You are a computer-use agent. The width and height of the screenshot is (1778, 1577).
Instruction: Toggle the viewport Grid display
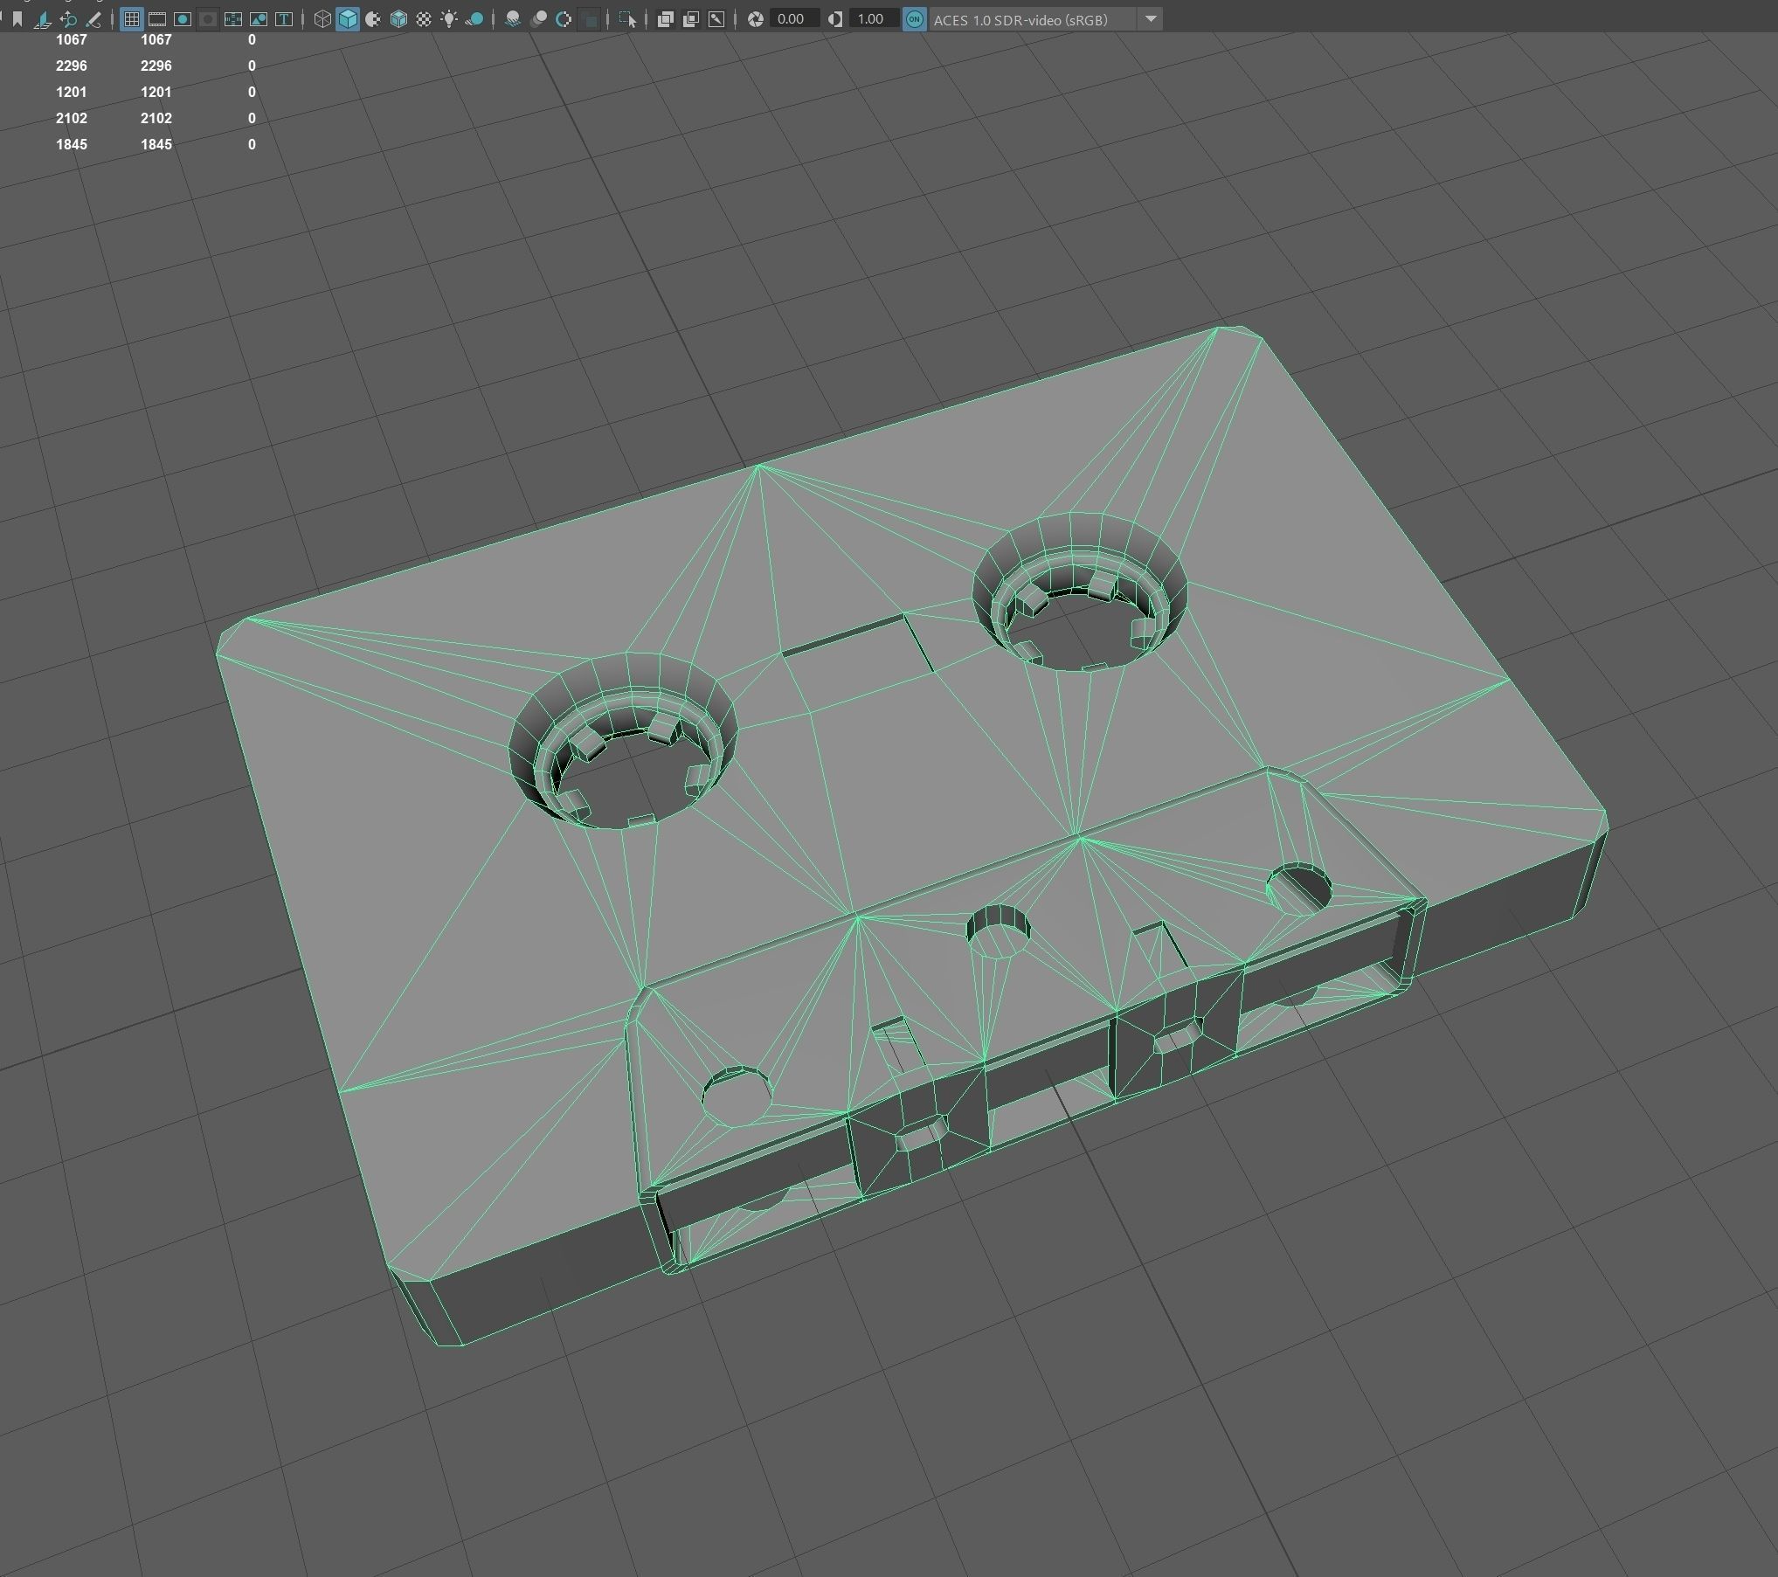[x=132, y=18]
